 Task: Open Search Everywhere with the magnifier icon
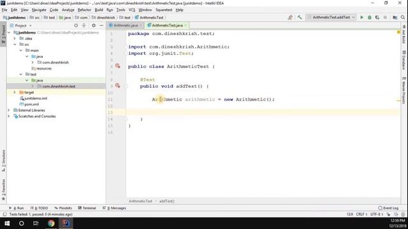point(403,17)
